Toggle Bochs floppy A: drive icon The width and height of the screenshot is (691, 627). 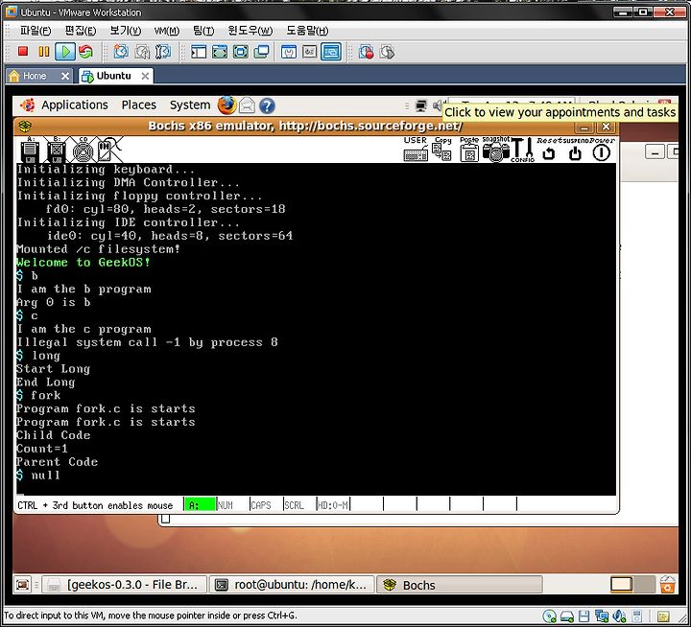coord(31,150)
